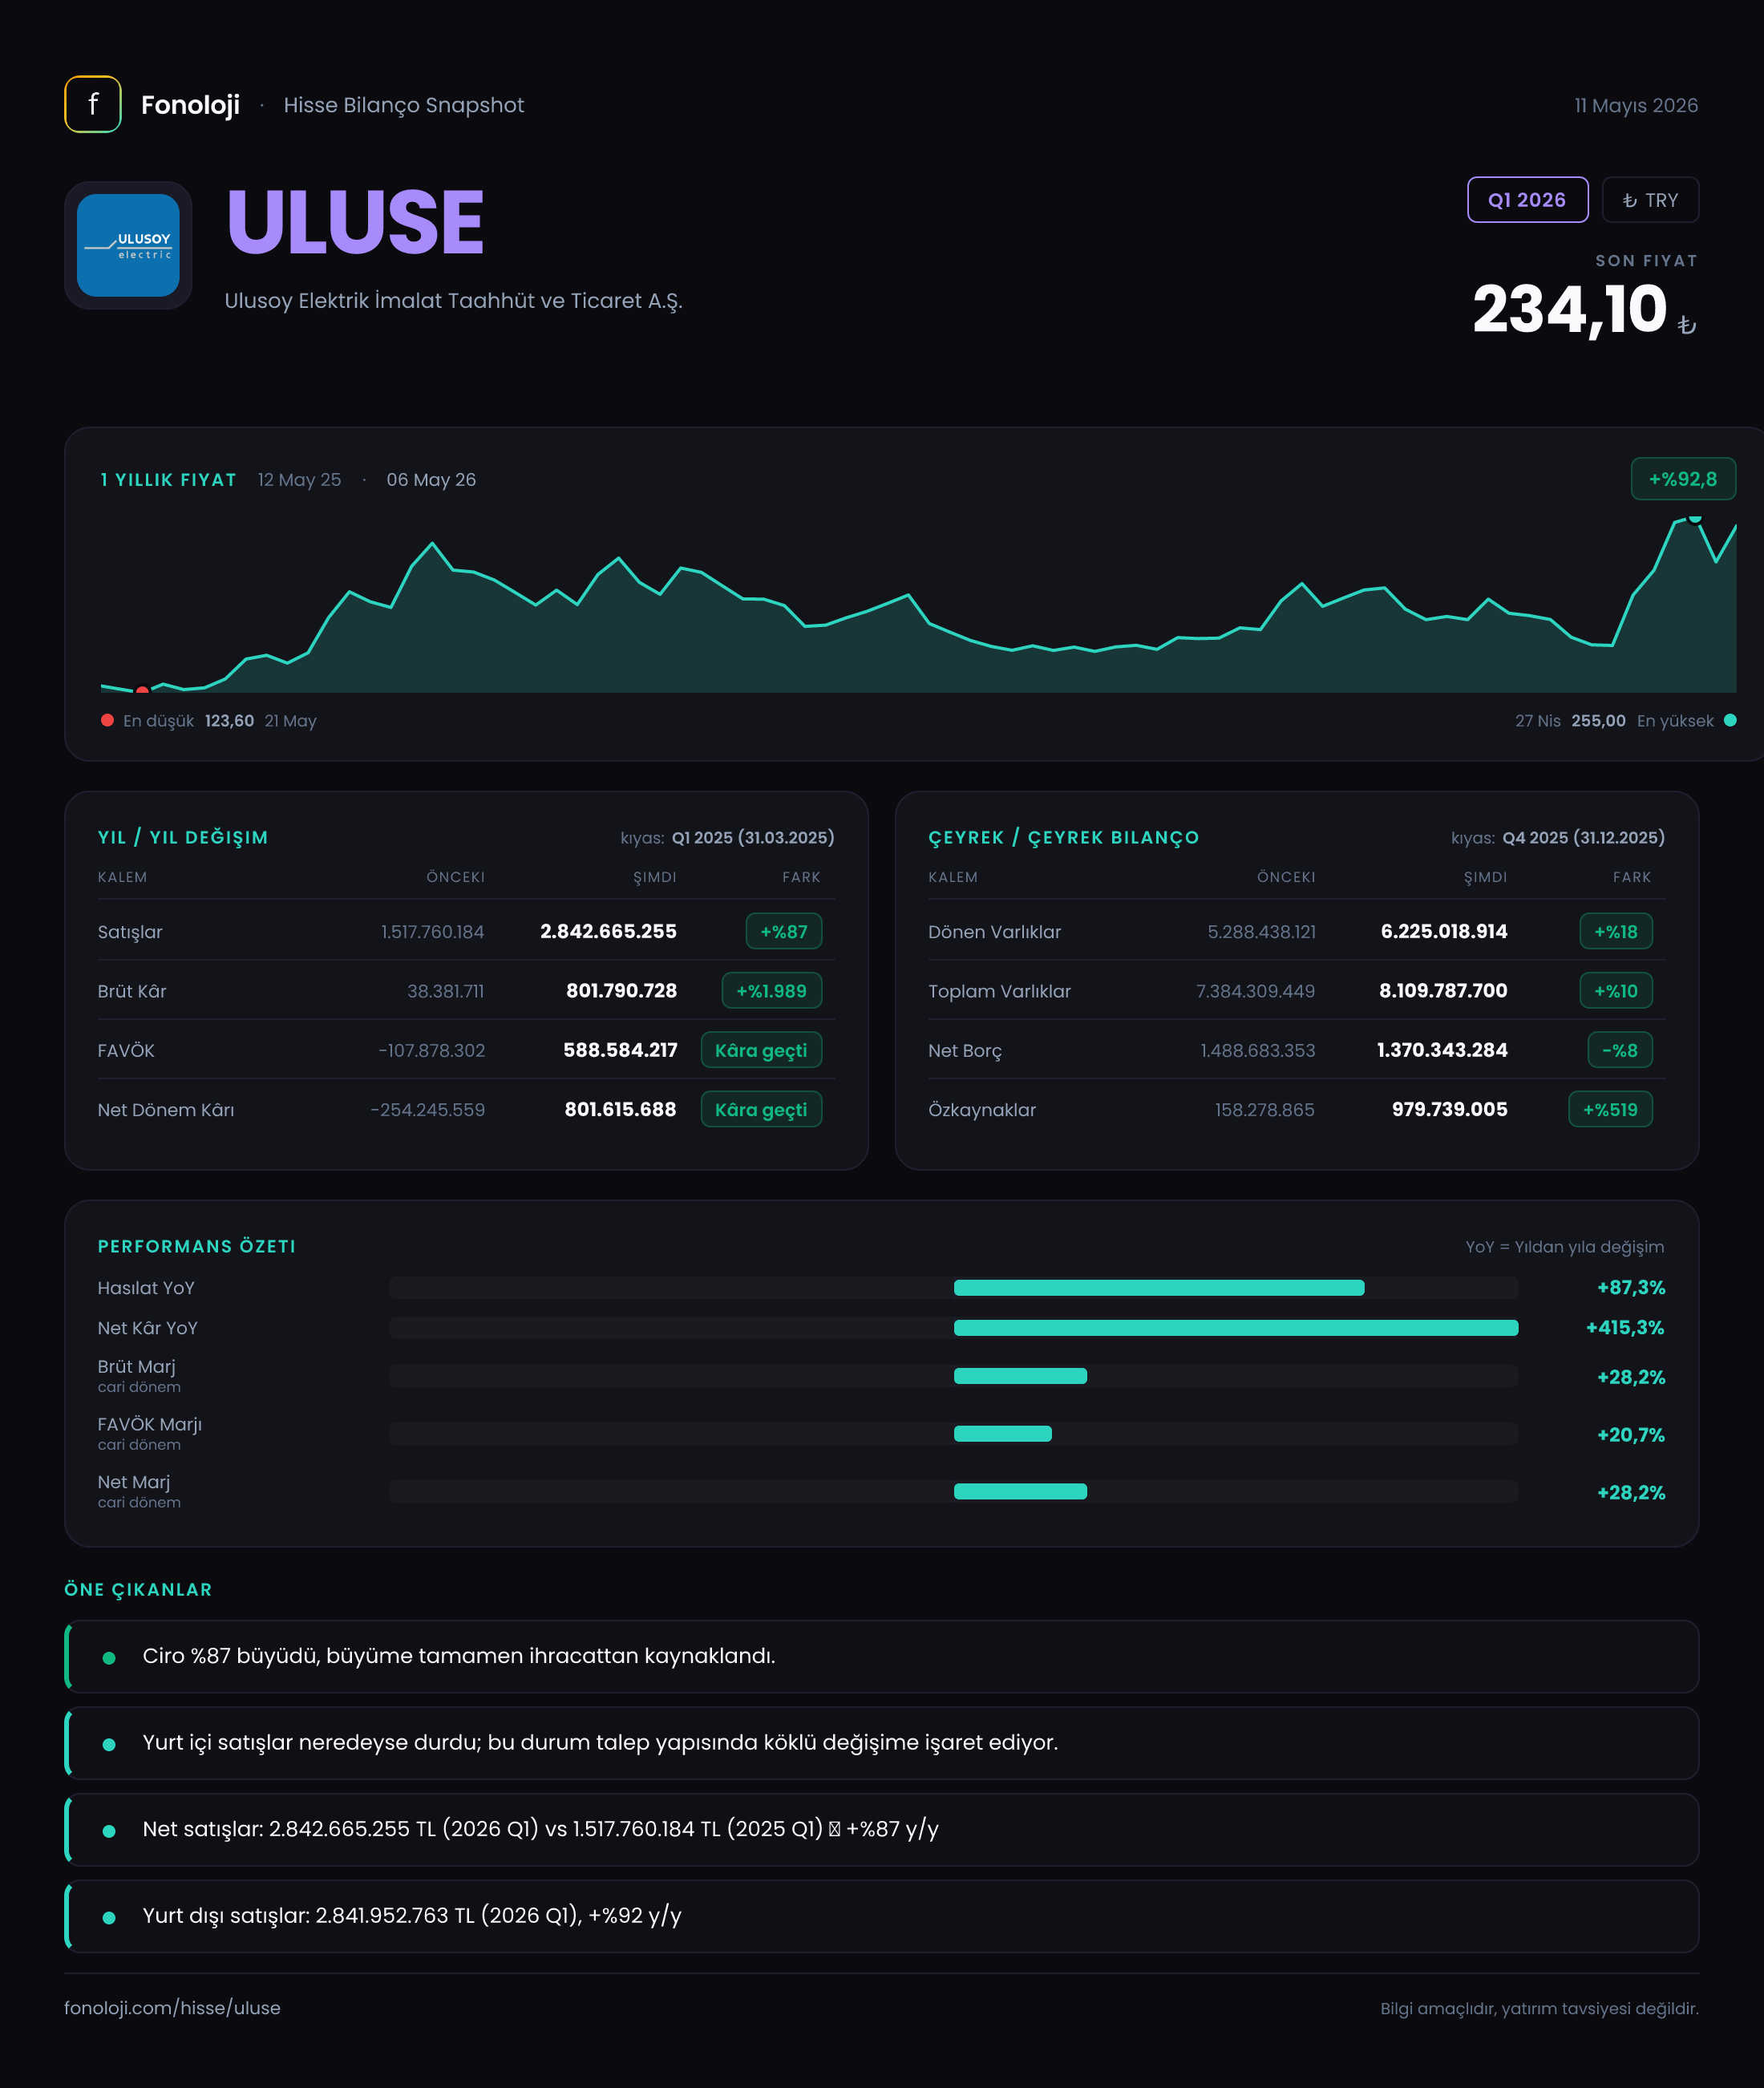Click the Net satışlar highlight text
The width and height of the screenshot is (1764, 2088).
point(540,1829)
